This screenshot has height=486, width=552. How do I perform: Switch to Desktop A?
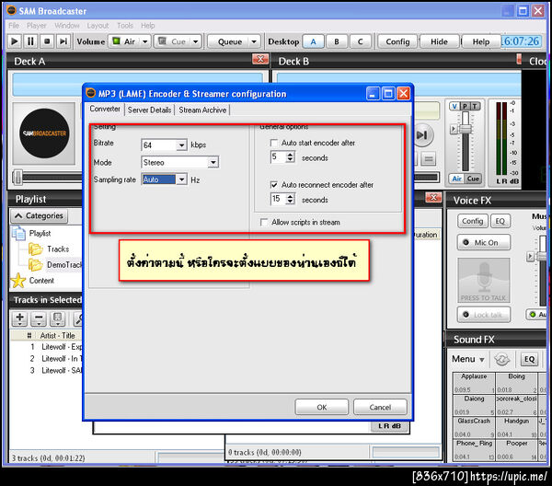314,41
